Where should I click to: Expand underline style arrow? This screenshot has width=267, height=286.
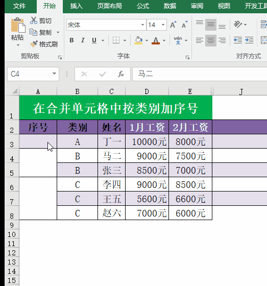103,40
